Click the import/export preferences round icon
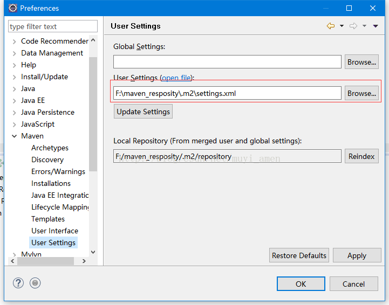This screenshot has width=389, height=305. pos(36,283)
